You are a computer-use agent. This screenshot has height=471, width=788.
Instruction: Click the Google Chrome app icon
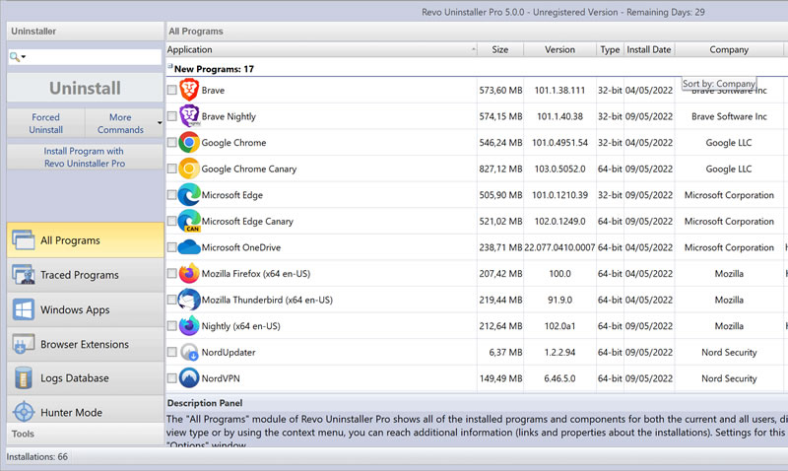pyautogui.click(x=189, y=143)
